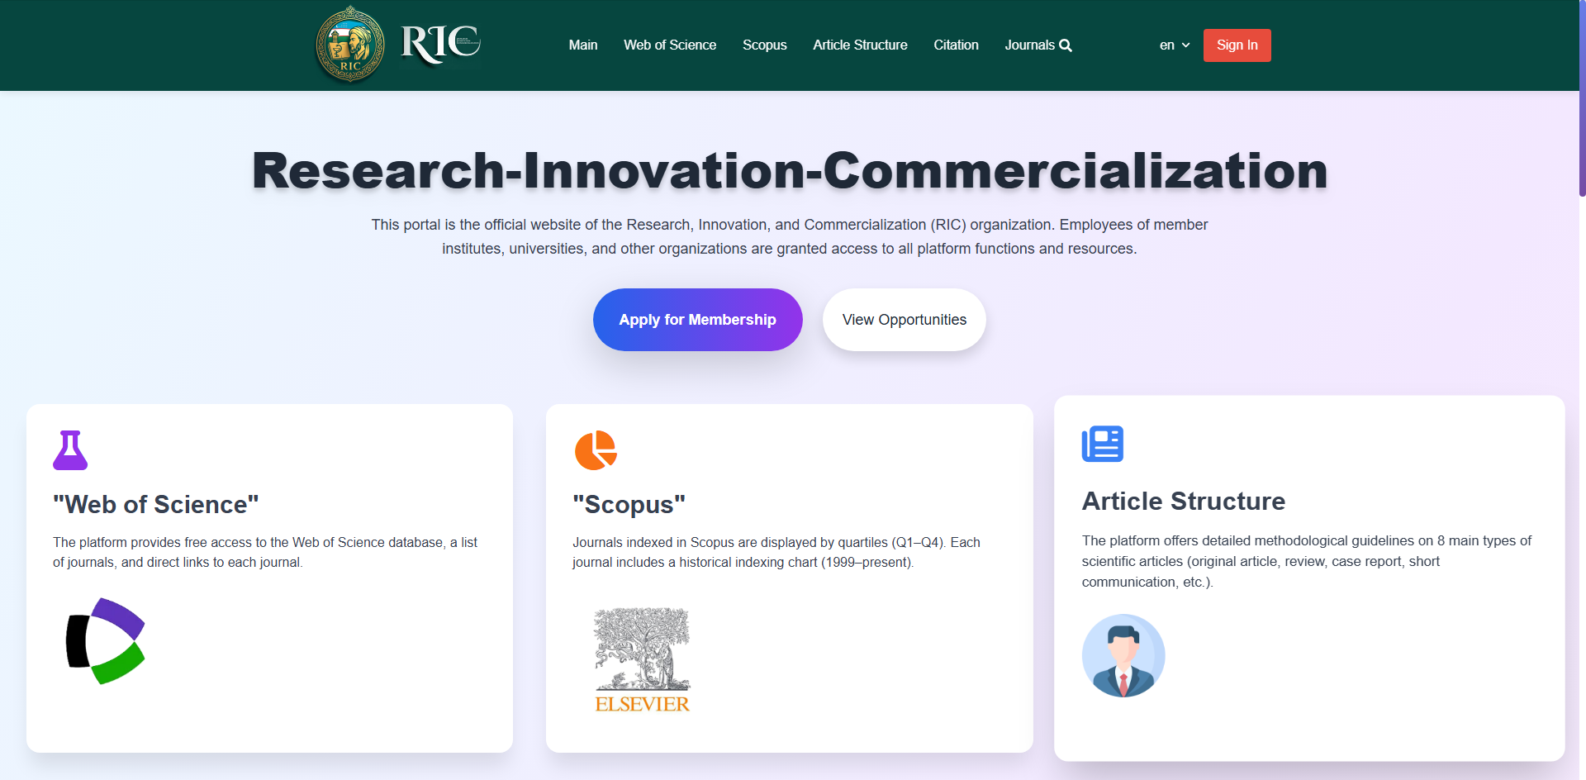
Task: Click the Clarivate tricolor logo
Action: click(106, 641)
